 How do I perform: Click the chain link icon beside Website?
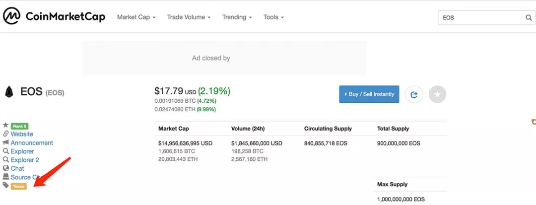point(6,134)
